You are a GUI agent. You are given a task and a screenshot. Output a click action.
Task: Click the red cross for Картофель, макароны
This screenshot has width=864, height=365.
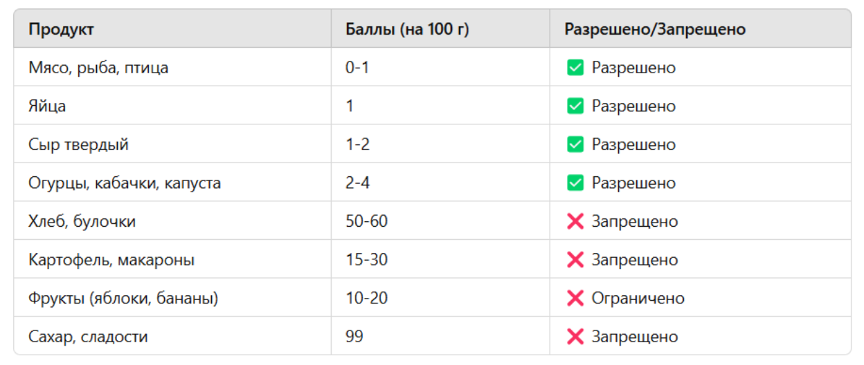click(x=575, y=260)
